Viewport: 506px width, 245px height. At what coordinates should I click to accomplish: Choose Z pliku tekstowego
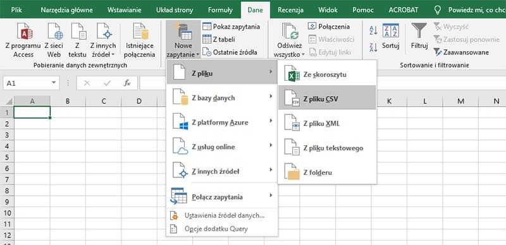click(x=327, y=148)
